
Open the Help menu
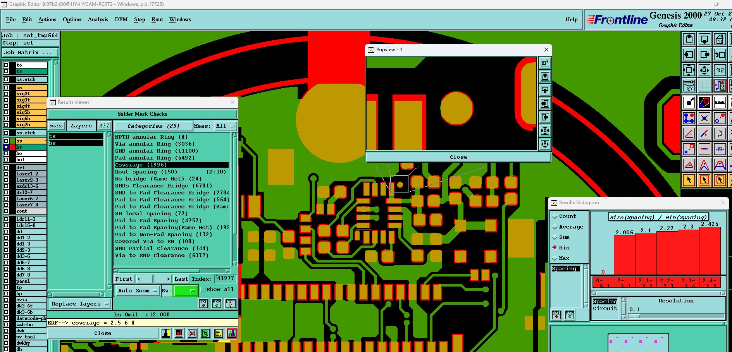pyautogui.click(x=571, y=20)
